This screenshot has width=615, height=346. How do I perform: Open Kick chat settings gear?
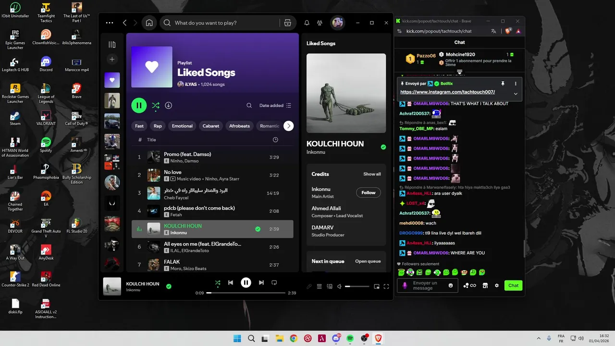497,285
